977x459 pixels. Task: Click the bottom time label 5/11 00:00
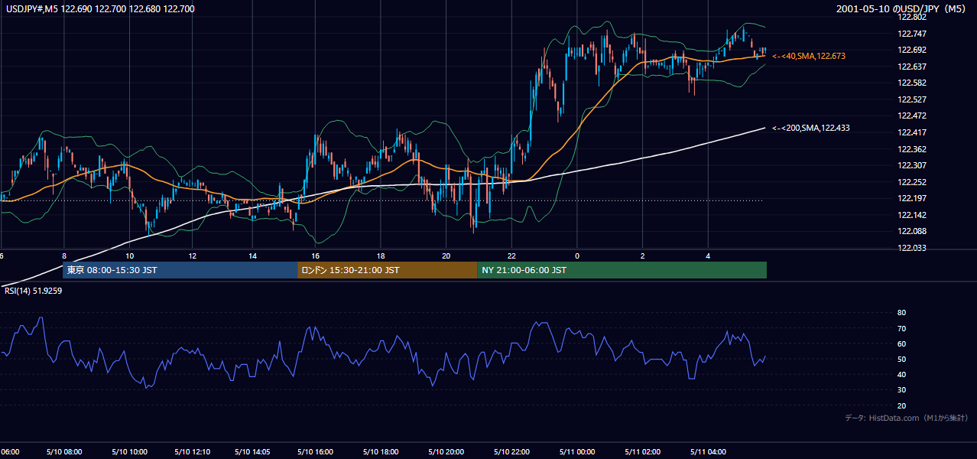click(x=577, y=451)
